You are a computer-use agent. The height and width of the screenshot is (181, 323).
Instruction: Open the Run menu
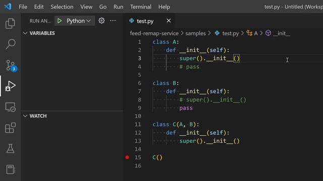tap(118, 7)
